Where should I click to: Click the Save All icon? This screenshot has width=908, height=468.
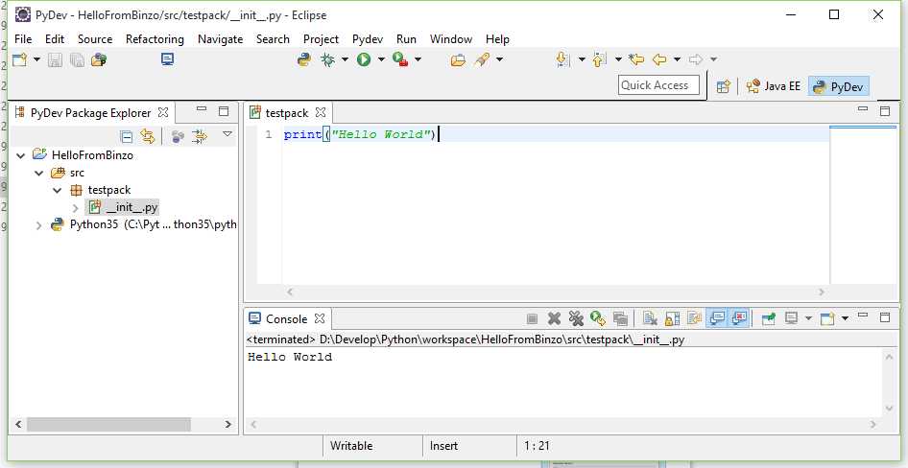(x=77, y=59)
